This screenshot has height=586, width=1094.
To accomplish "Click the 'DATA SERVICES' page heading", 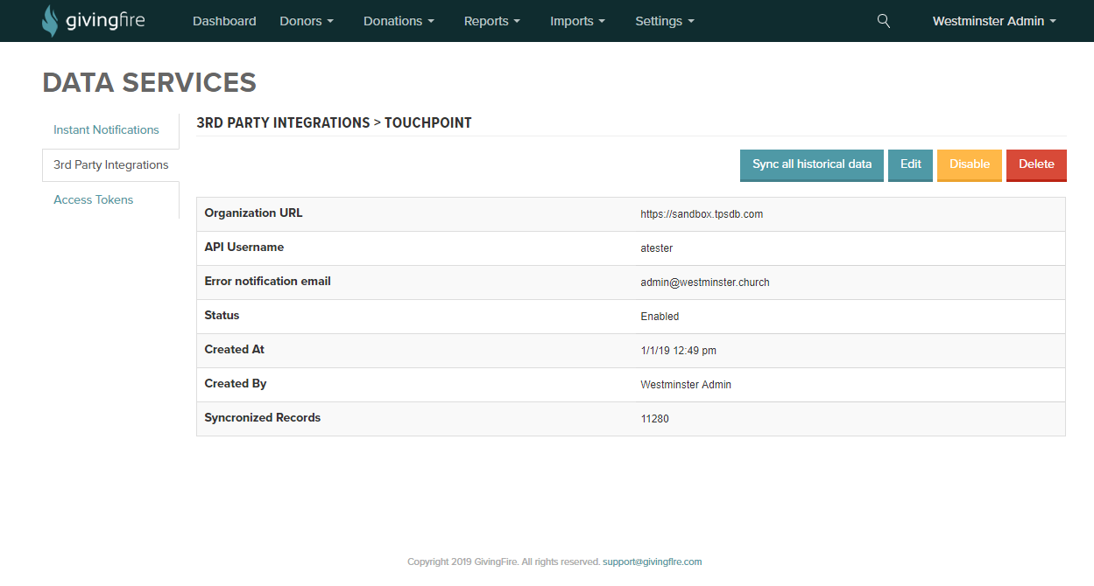I will [150, 82].
